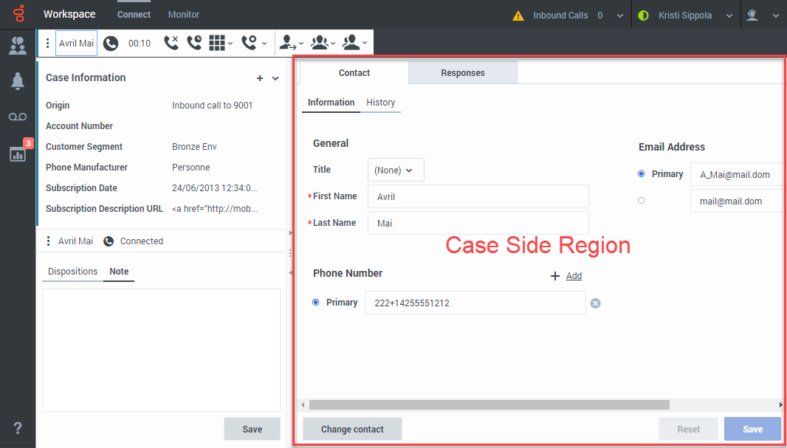Put the call on hold
The image size is (787, 448).
pyautogui.click(x=194, y=44)
